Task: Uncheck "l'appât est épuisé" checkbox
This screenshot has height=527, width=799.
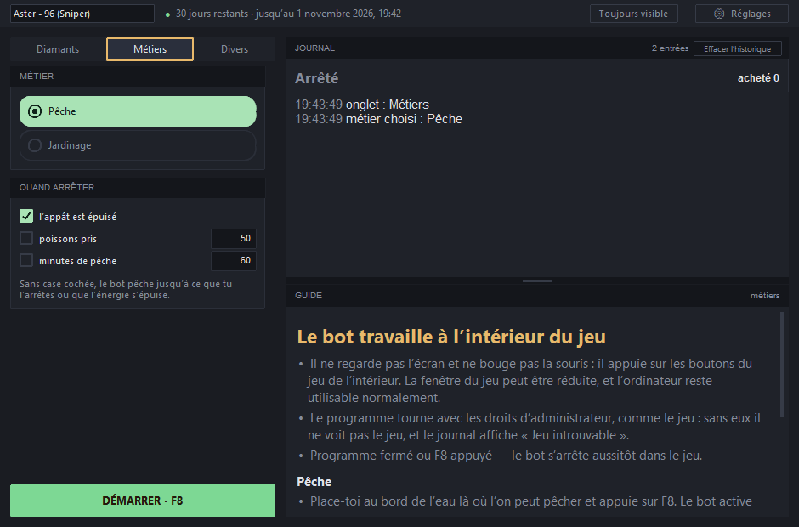Action: [26, 216]
